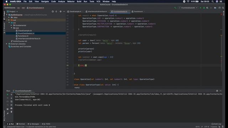Collapse the mid package arrow
Viewport: 228px width, 128px height.
click(x=11, y=28)
